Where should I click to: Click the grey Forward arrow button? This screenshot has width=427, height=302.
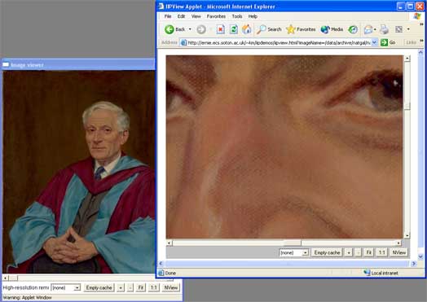(x=201, y=29)
